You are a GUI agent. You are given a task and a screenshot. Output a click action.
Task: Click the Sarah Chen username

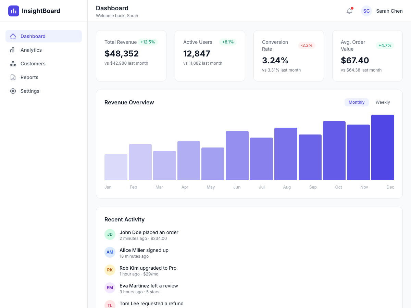coord(389,11)
